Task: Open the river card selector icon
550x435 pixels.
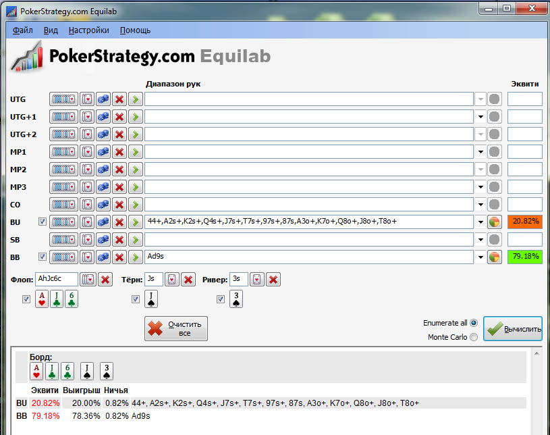Action: [x=257, y=280]
